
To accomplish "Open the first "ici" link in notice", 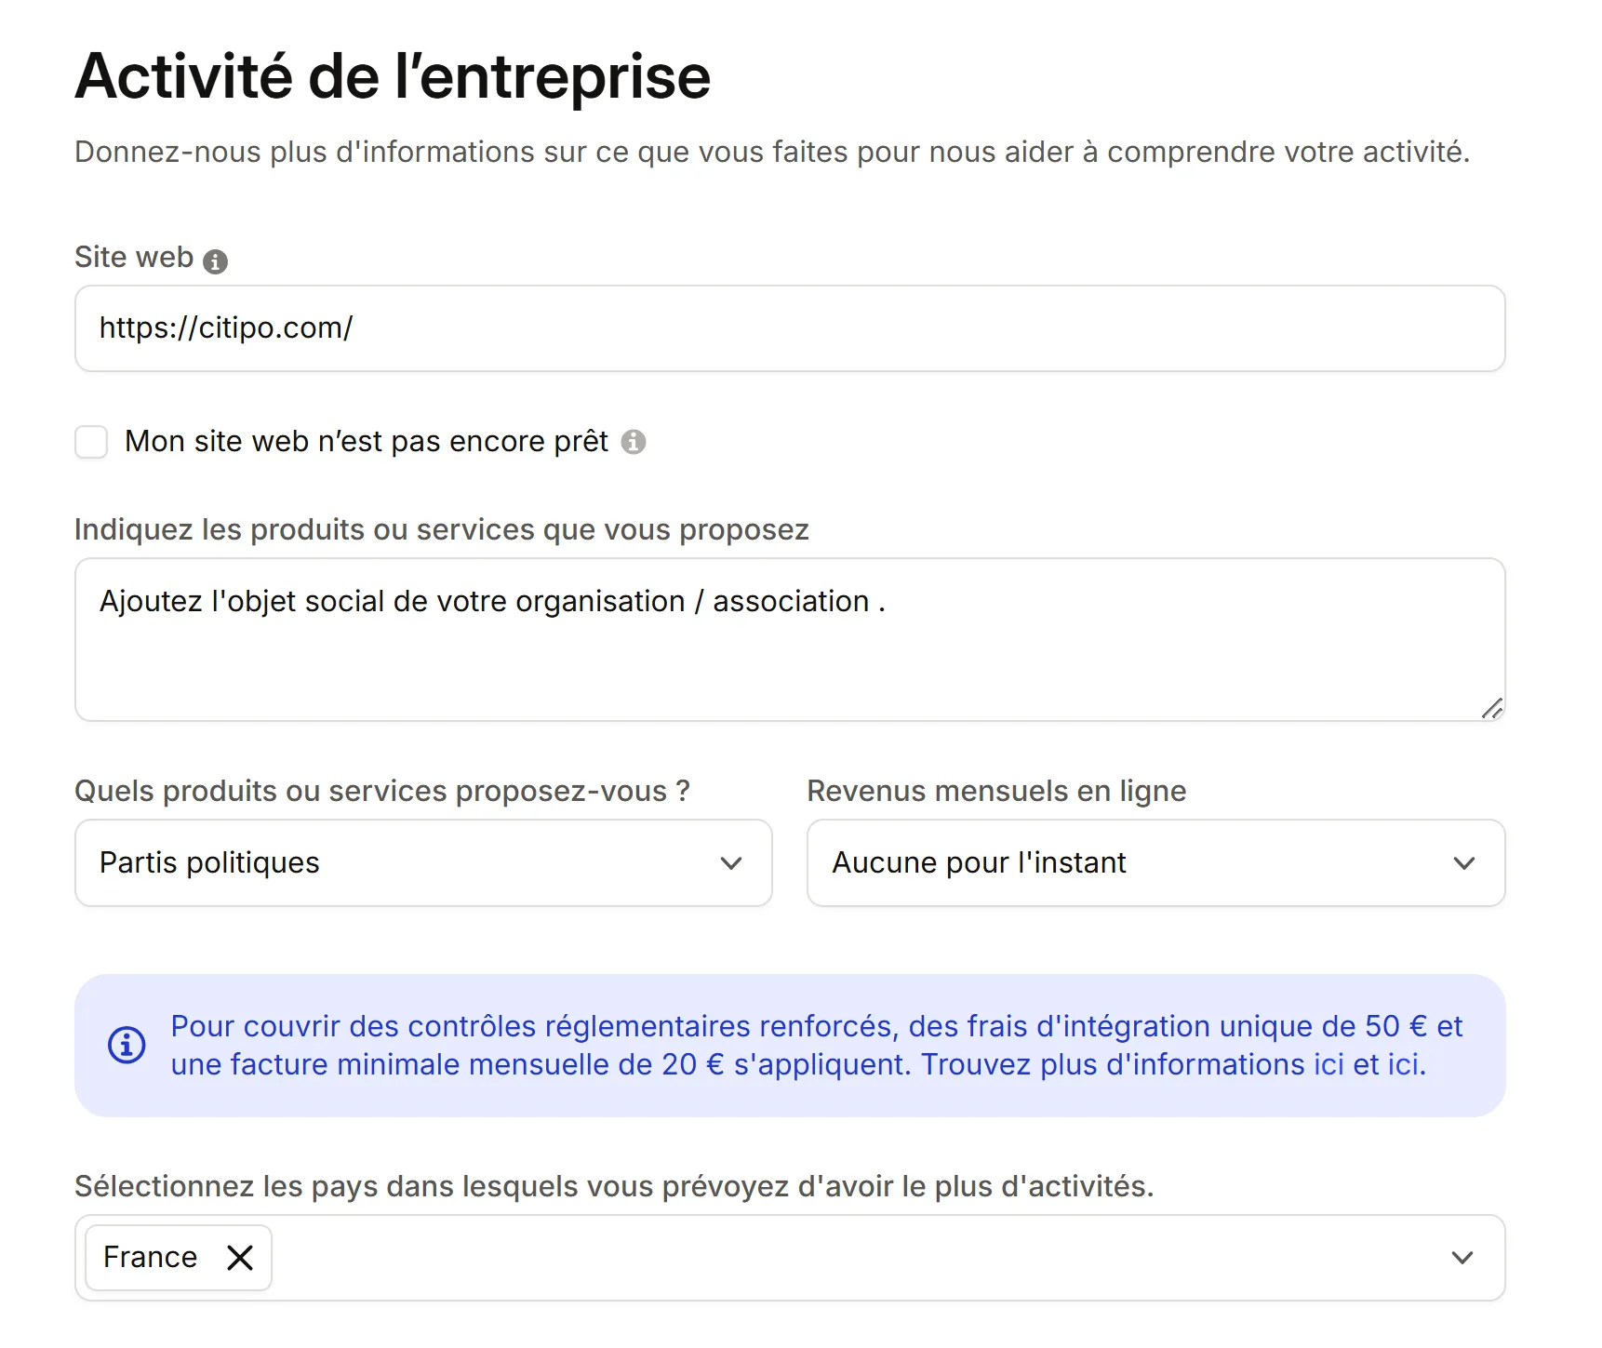I will [x=1328, y=1064].
